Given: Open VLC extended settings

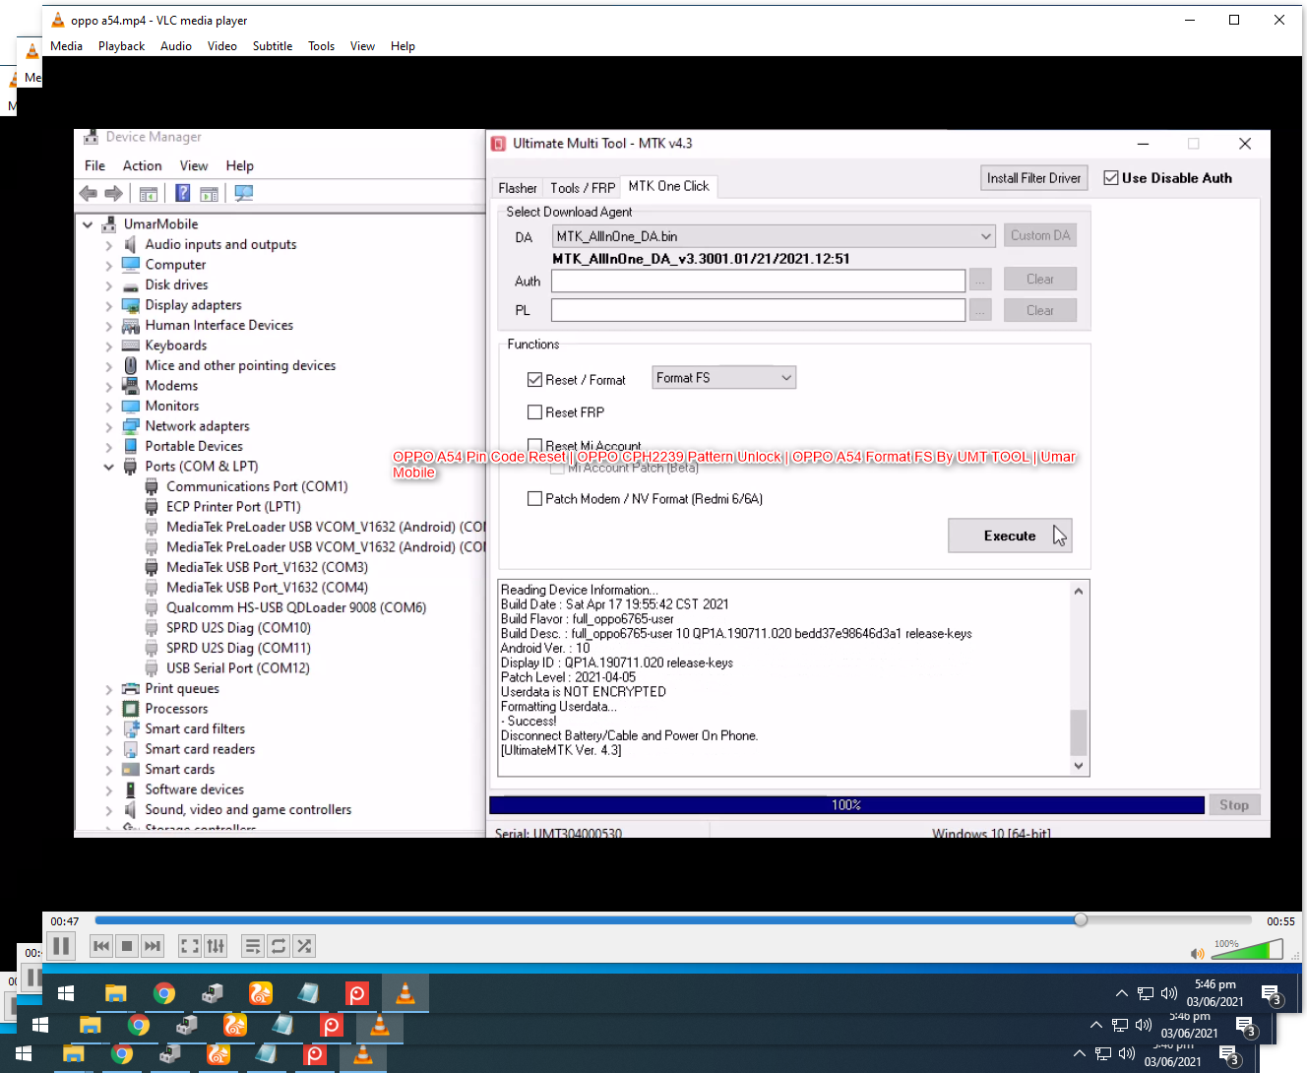Looking at the screenshot, I should pyautogui.click(x=216, y=946).
